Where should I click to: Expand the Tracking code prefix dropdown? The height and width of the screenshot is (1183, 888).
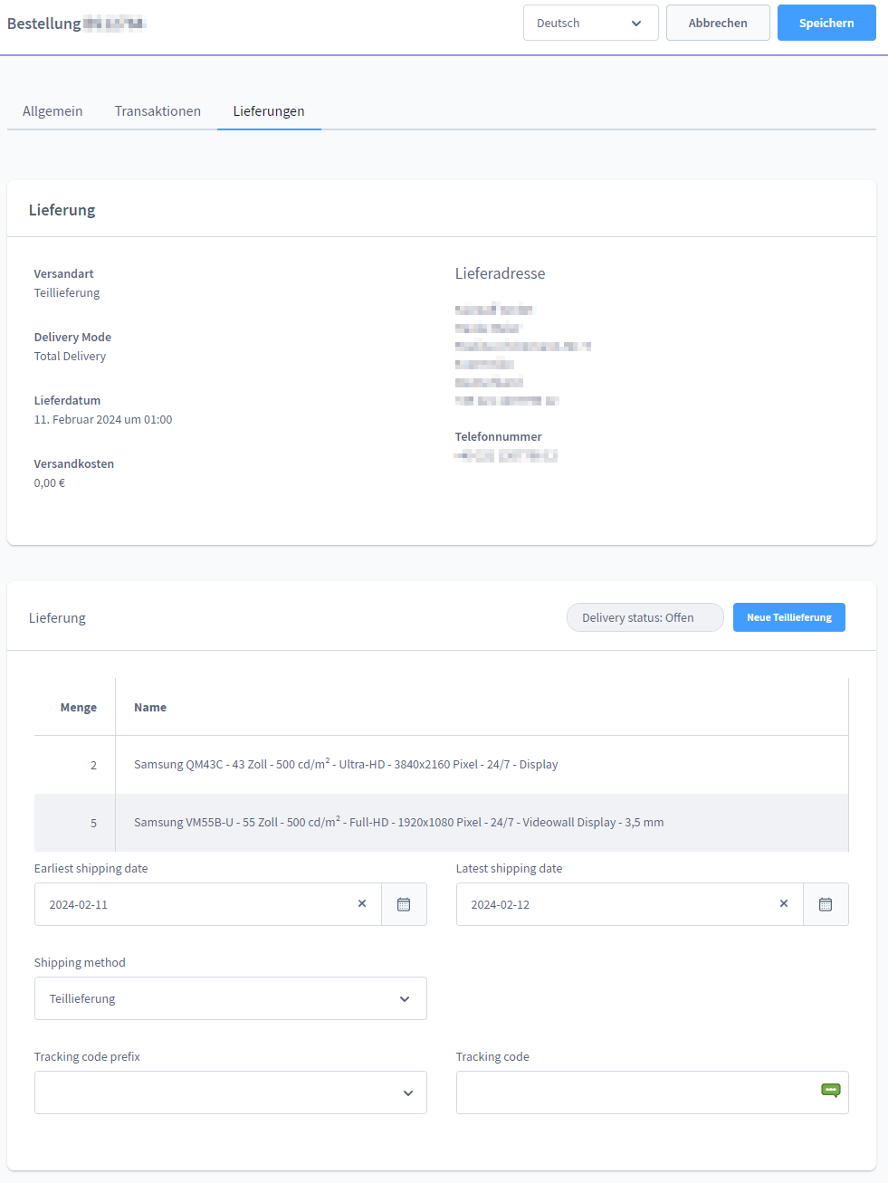[x=230, y=1092]
